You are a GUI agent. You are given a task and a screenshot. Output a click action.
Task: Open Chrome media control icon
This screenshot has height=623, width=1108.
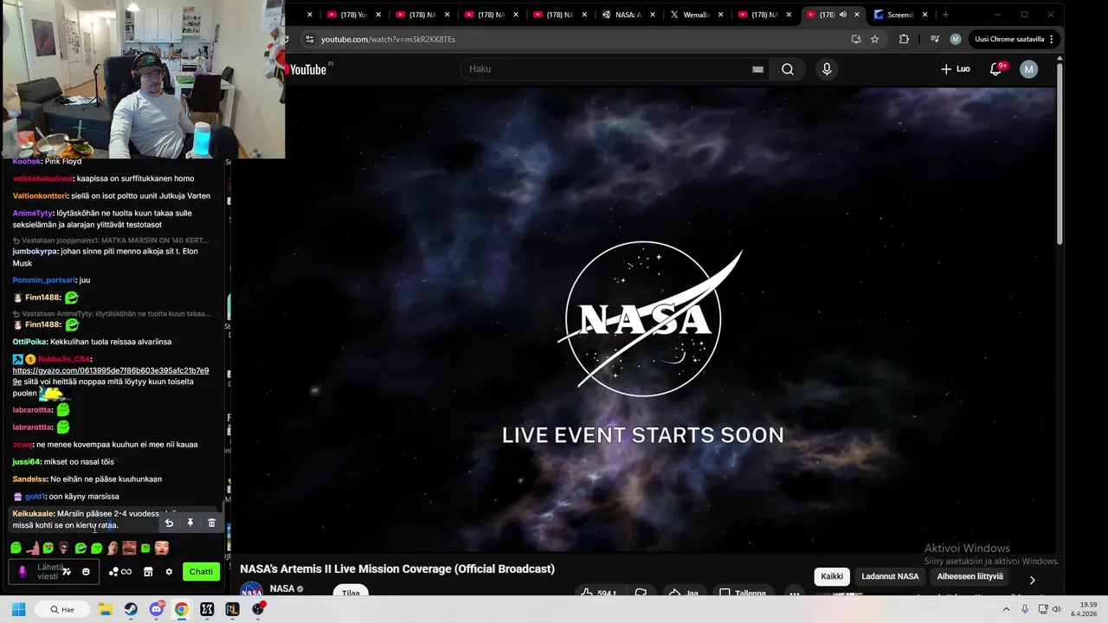(x=934, y=39)
